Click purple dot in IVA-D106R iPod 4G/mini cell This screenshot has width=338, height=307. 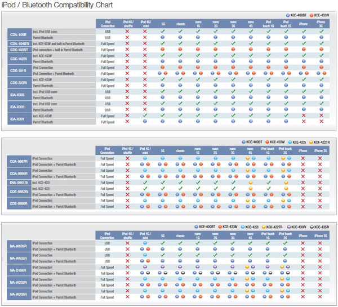point(145,266)
